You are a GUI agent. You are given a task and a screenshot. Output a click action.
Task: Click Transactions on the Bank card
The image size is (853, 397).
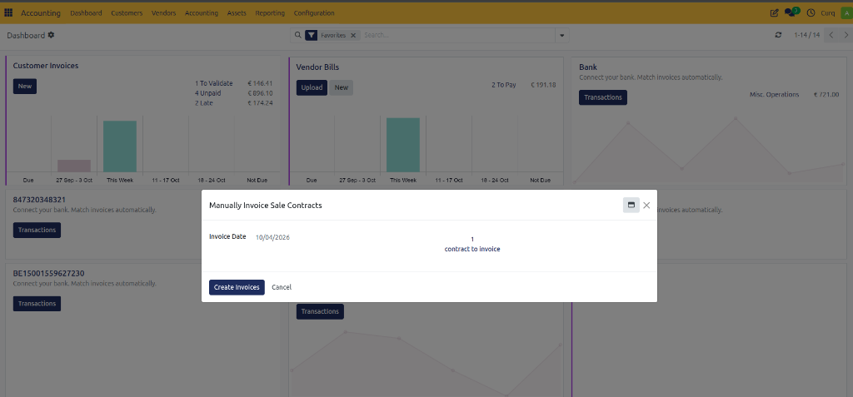pyautogui.click(x=603, y=97)
